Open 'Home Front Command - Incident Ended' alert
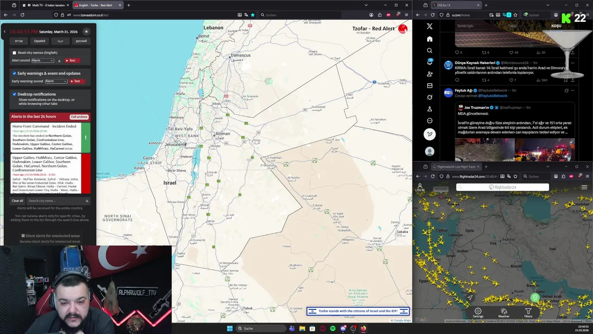 pos(50,137)
